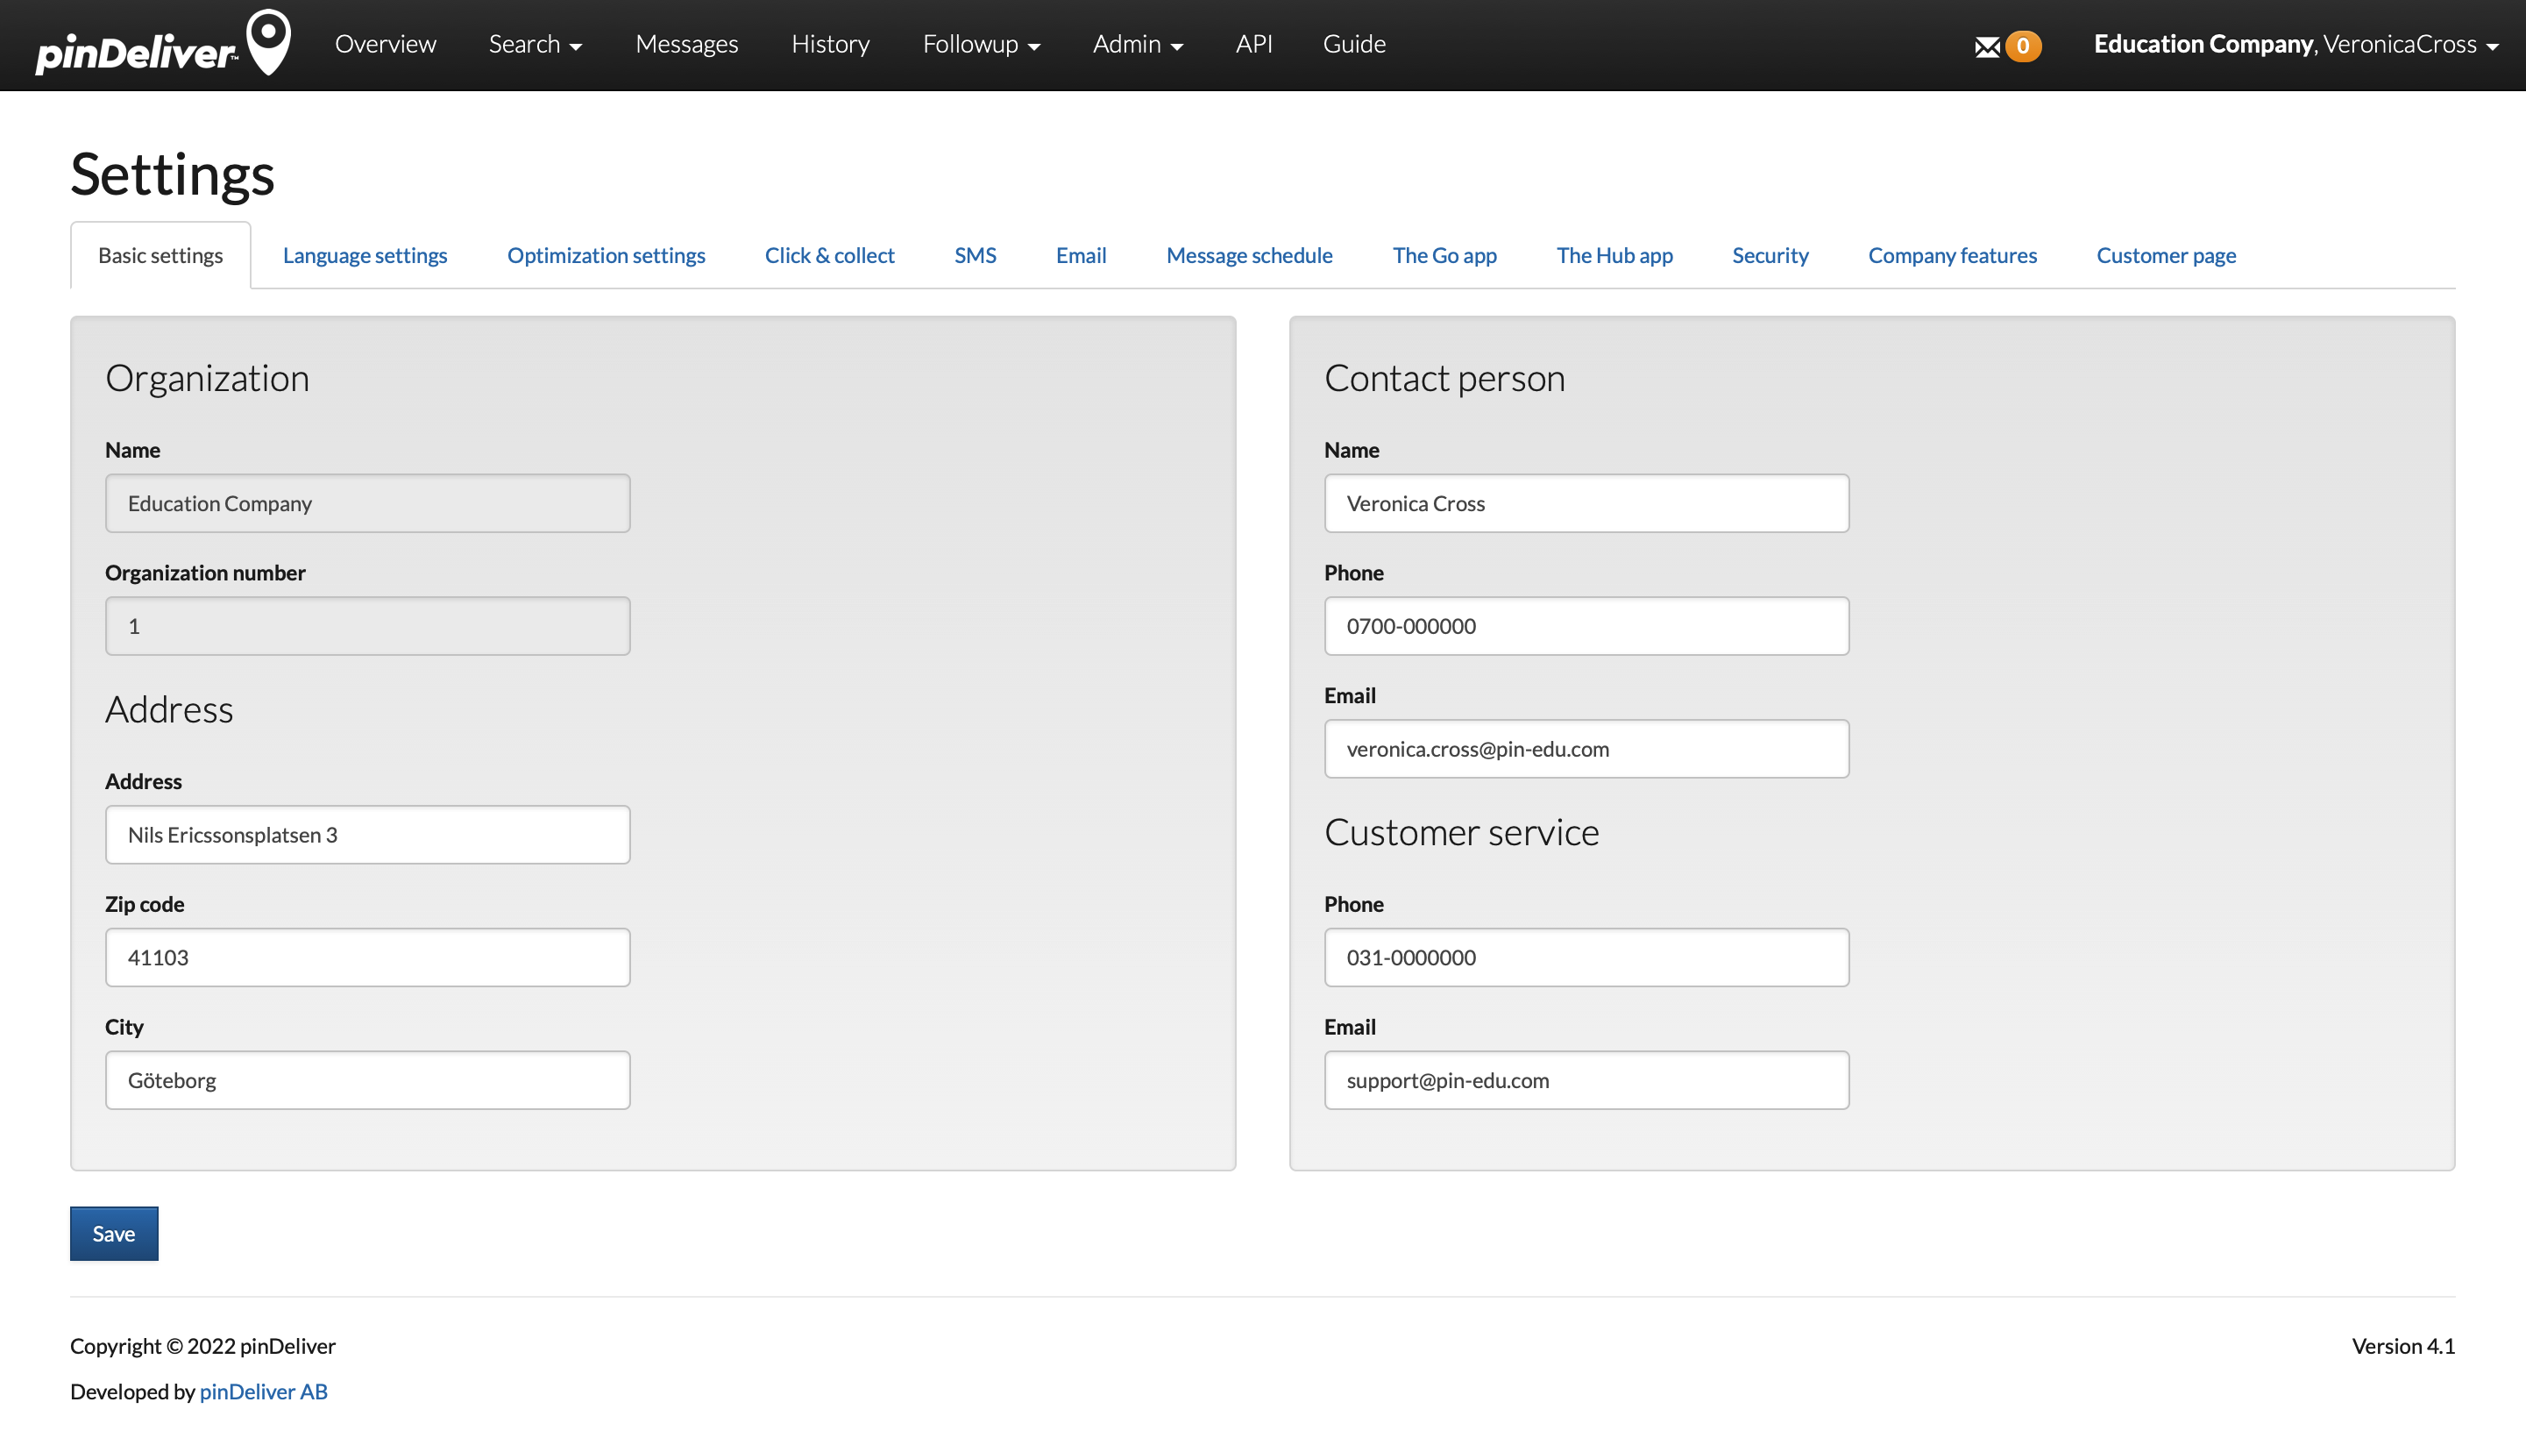
Task: Click the Customer service section heading
Action: (x=1461, y=832)
